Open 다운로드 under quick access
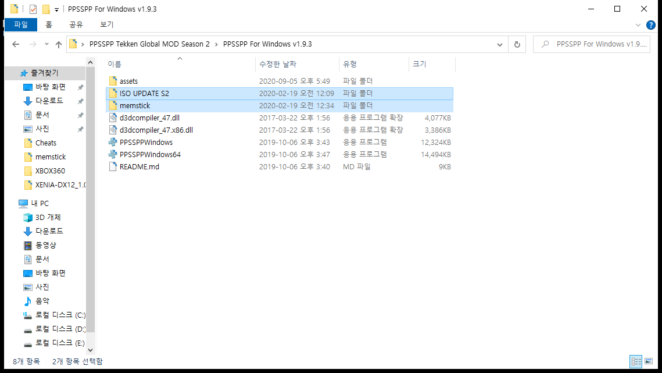The width and height of the screenshot is (662, 373). (49, 101)
